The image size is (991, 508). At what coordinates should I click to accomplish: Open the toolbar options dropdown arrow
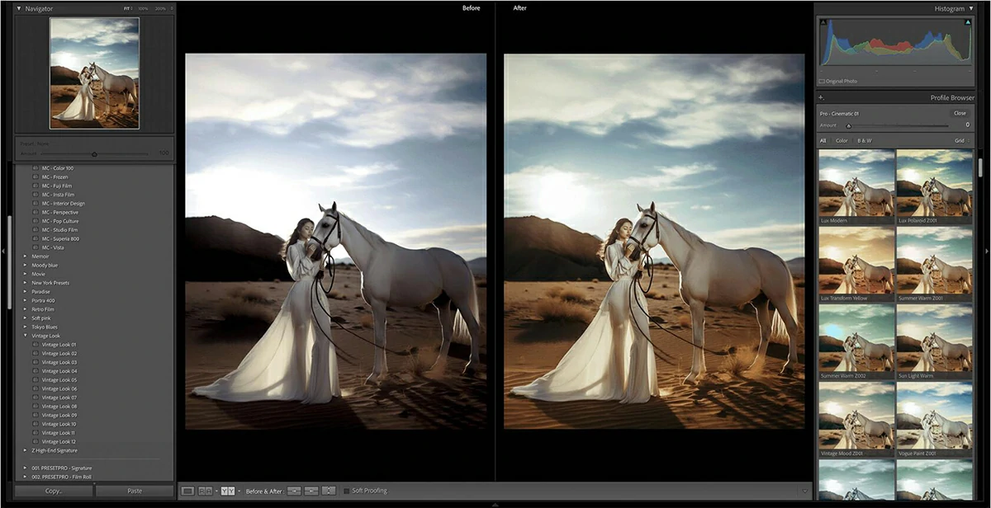(805, 491)
